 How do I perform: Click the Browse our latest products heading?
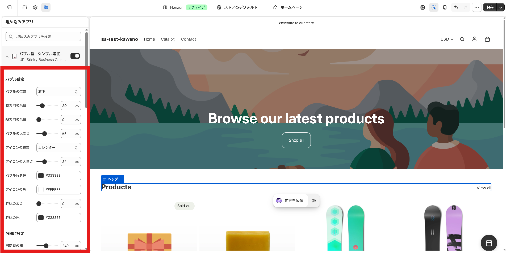click(296, 119)
